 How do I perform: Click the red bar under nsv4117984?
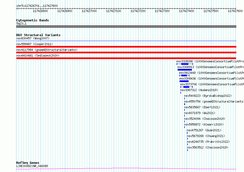point(126,53)
